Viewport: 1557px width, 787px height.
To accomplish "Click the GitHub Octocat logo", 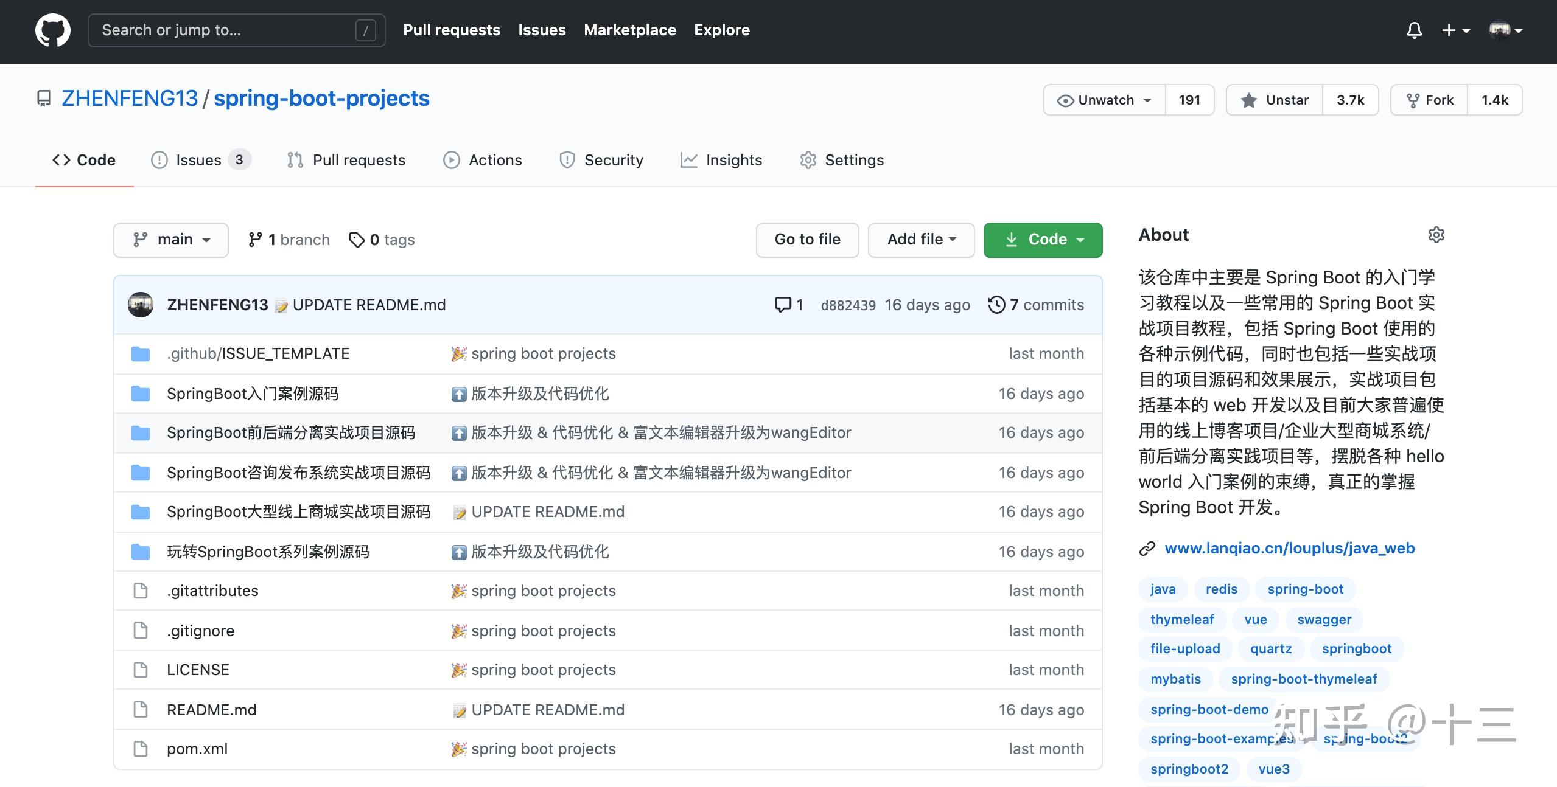I will (x=52, y=30).
